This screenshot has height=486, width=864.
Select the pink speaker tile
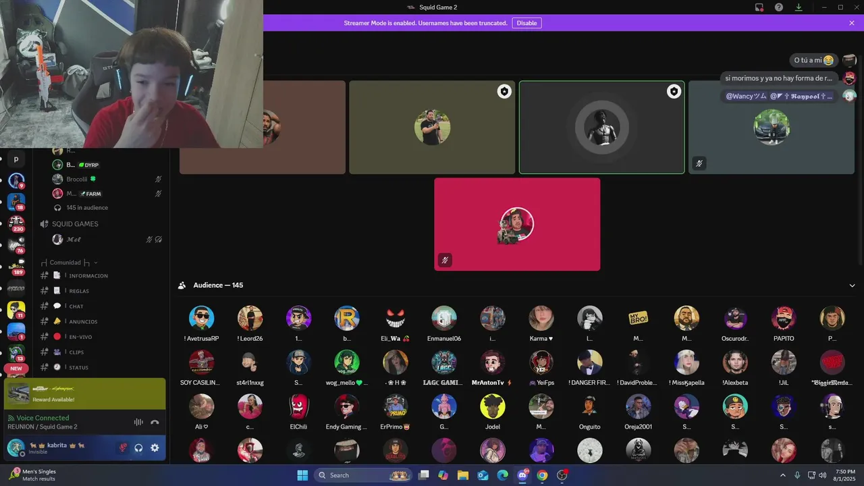517,224
